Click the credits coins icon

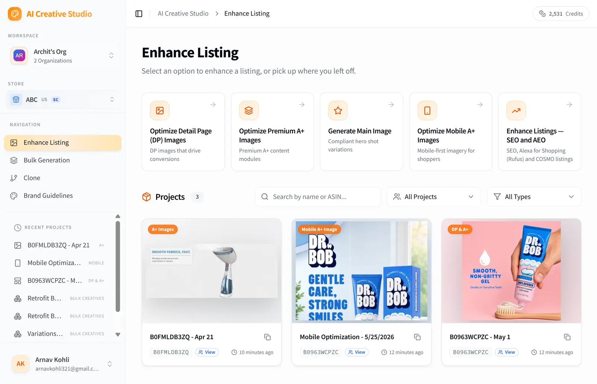pos(543,14)
